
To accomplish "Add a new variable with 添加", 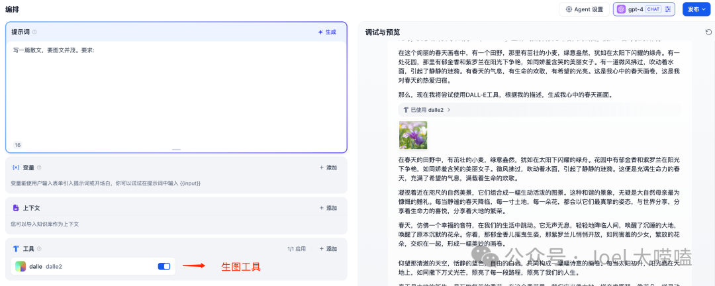I will tap(328, 167).
